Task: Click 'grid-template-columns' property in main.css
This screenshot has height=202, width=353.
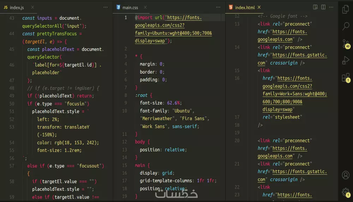Action: (166, 181)
